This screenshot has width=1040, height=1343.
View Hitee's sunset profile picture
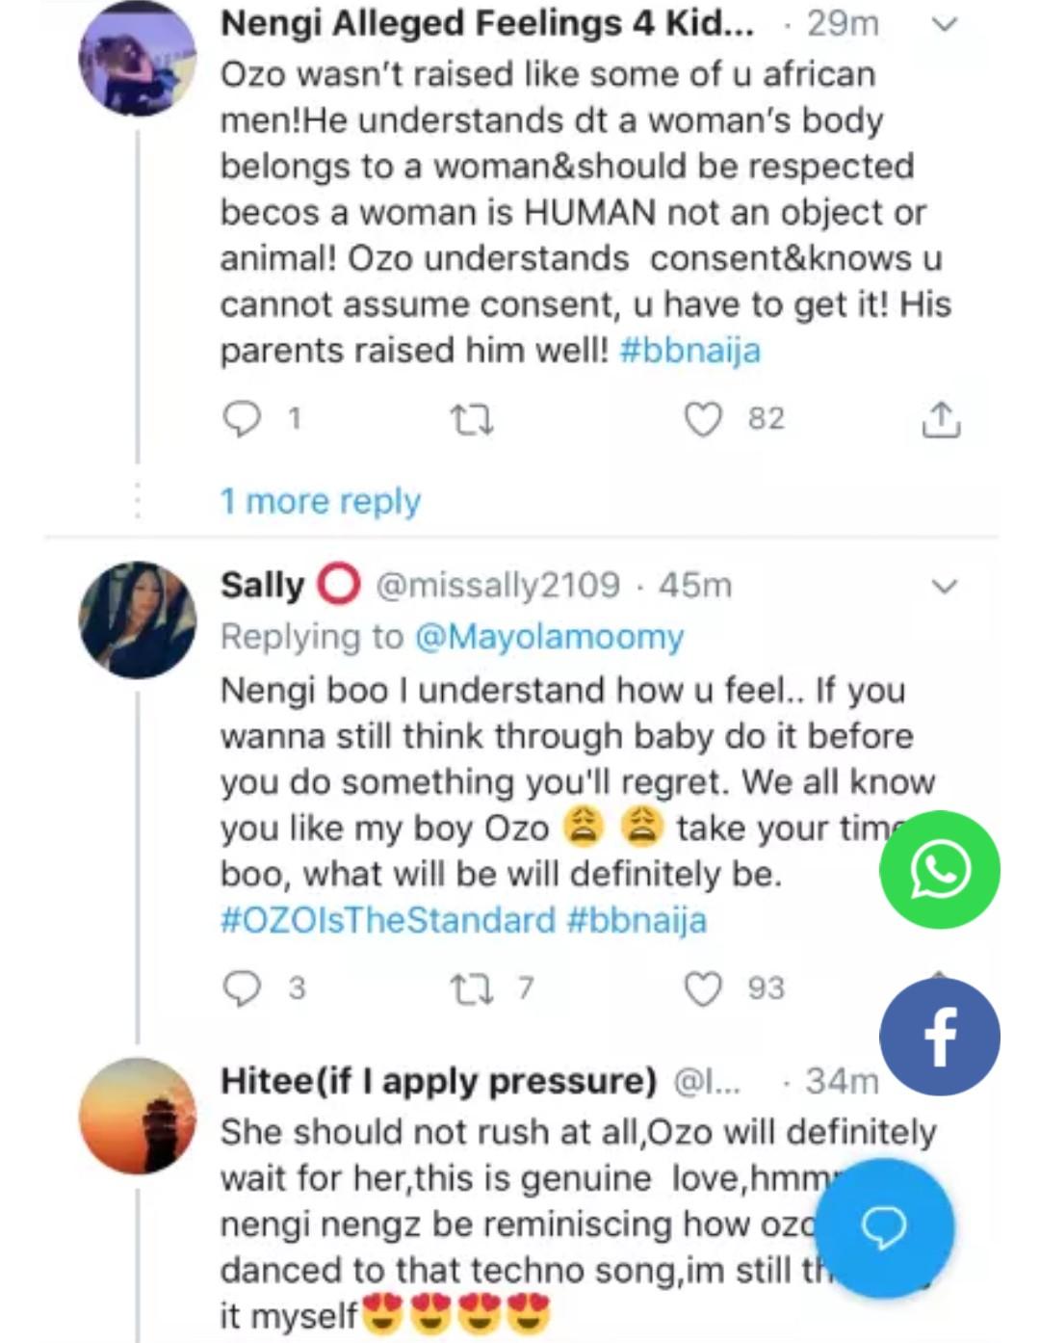[137, 1116]
